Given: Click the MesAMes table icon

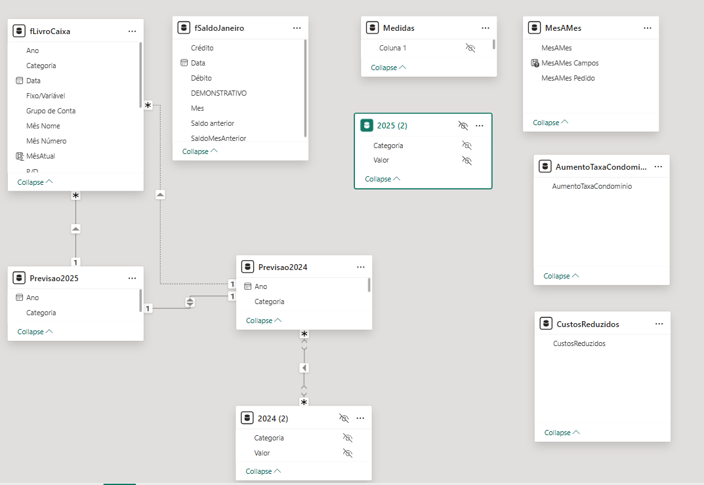Looking at the screenshot, I should point(534,28).
